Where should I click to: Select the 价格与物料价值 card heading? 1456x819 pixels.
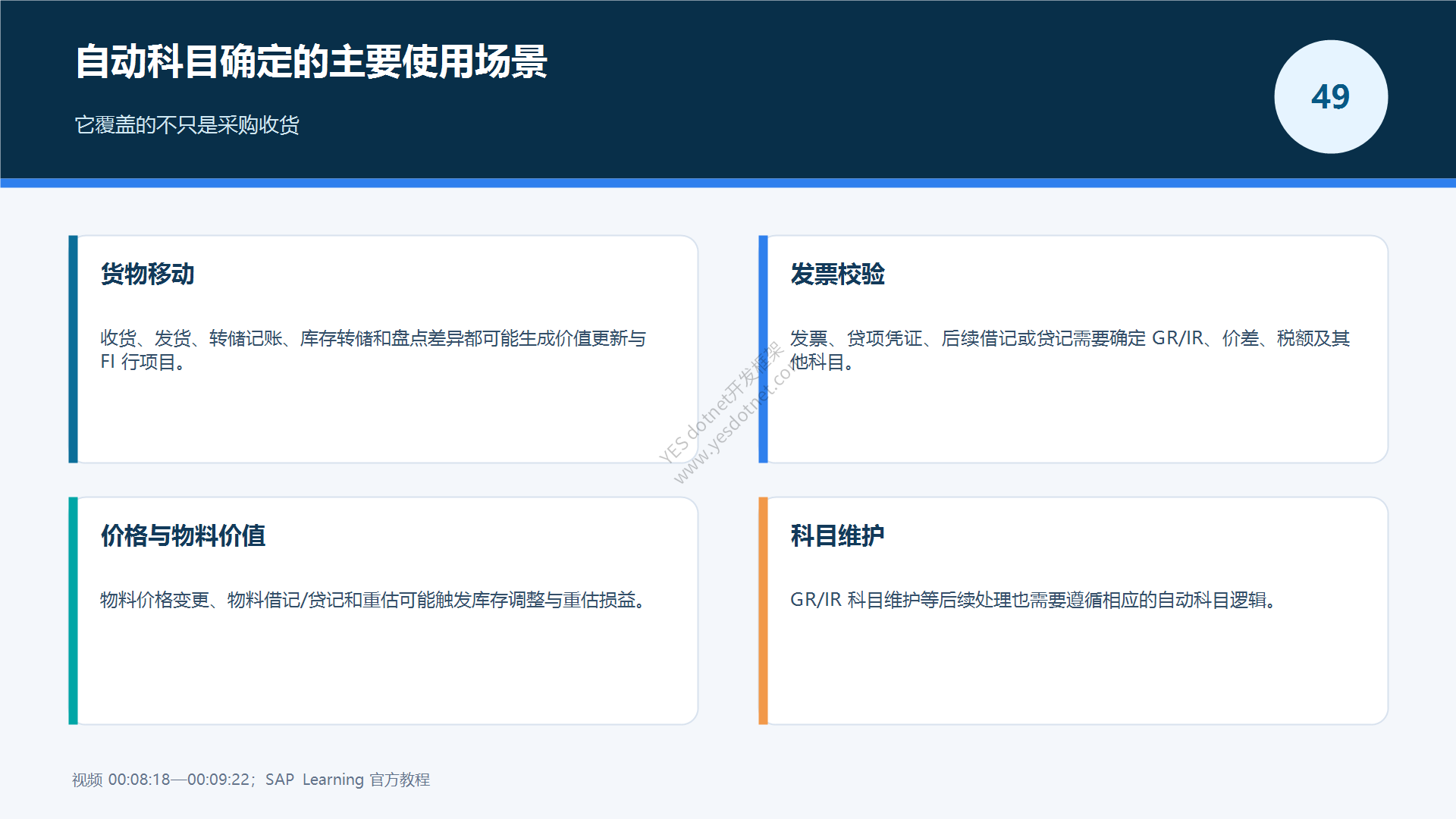tap(183, 535)
